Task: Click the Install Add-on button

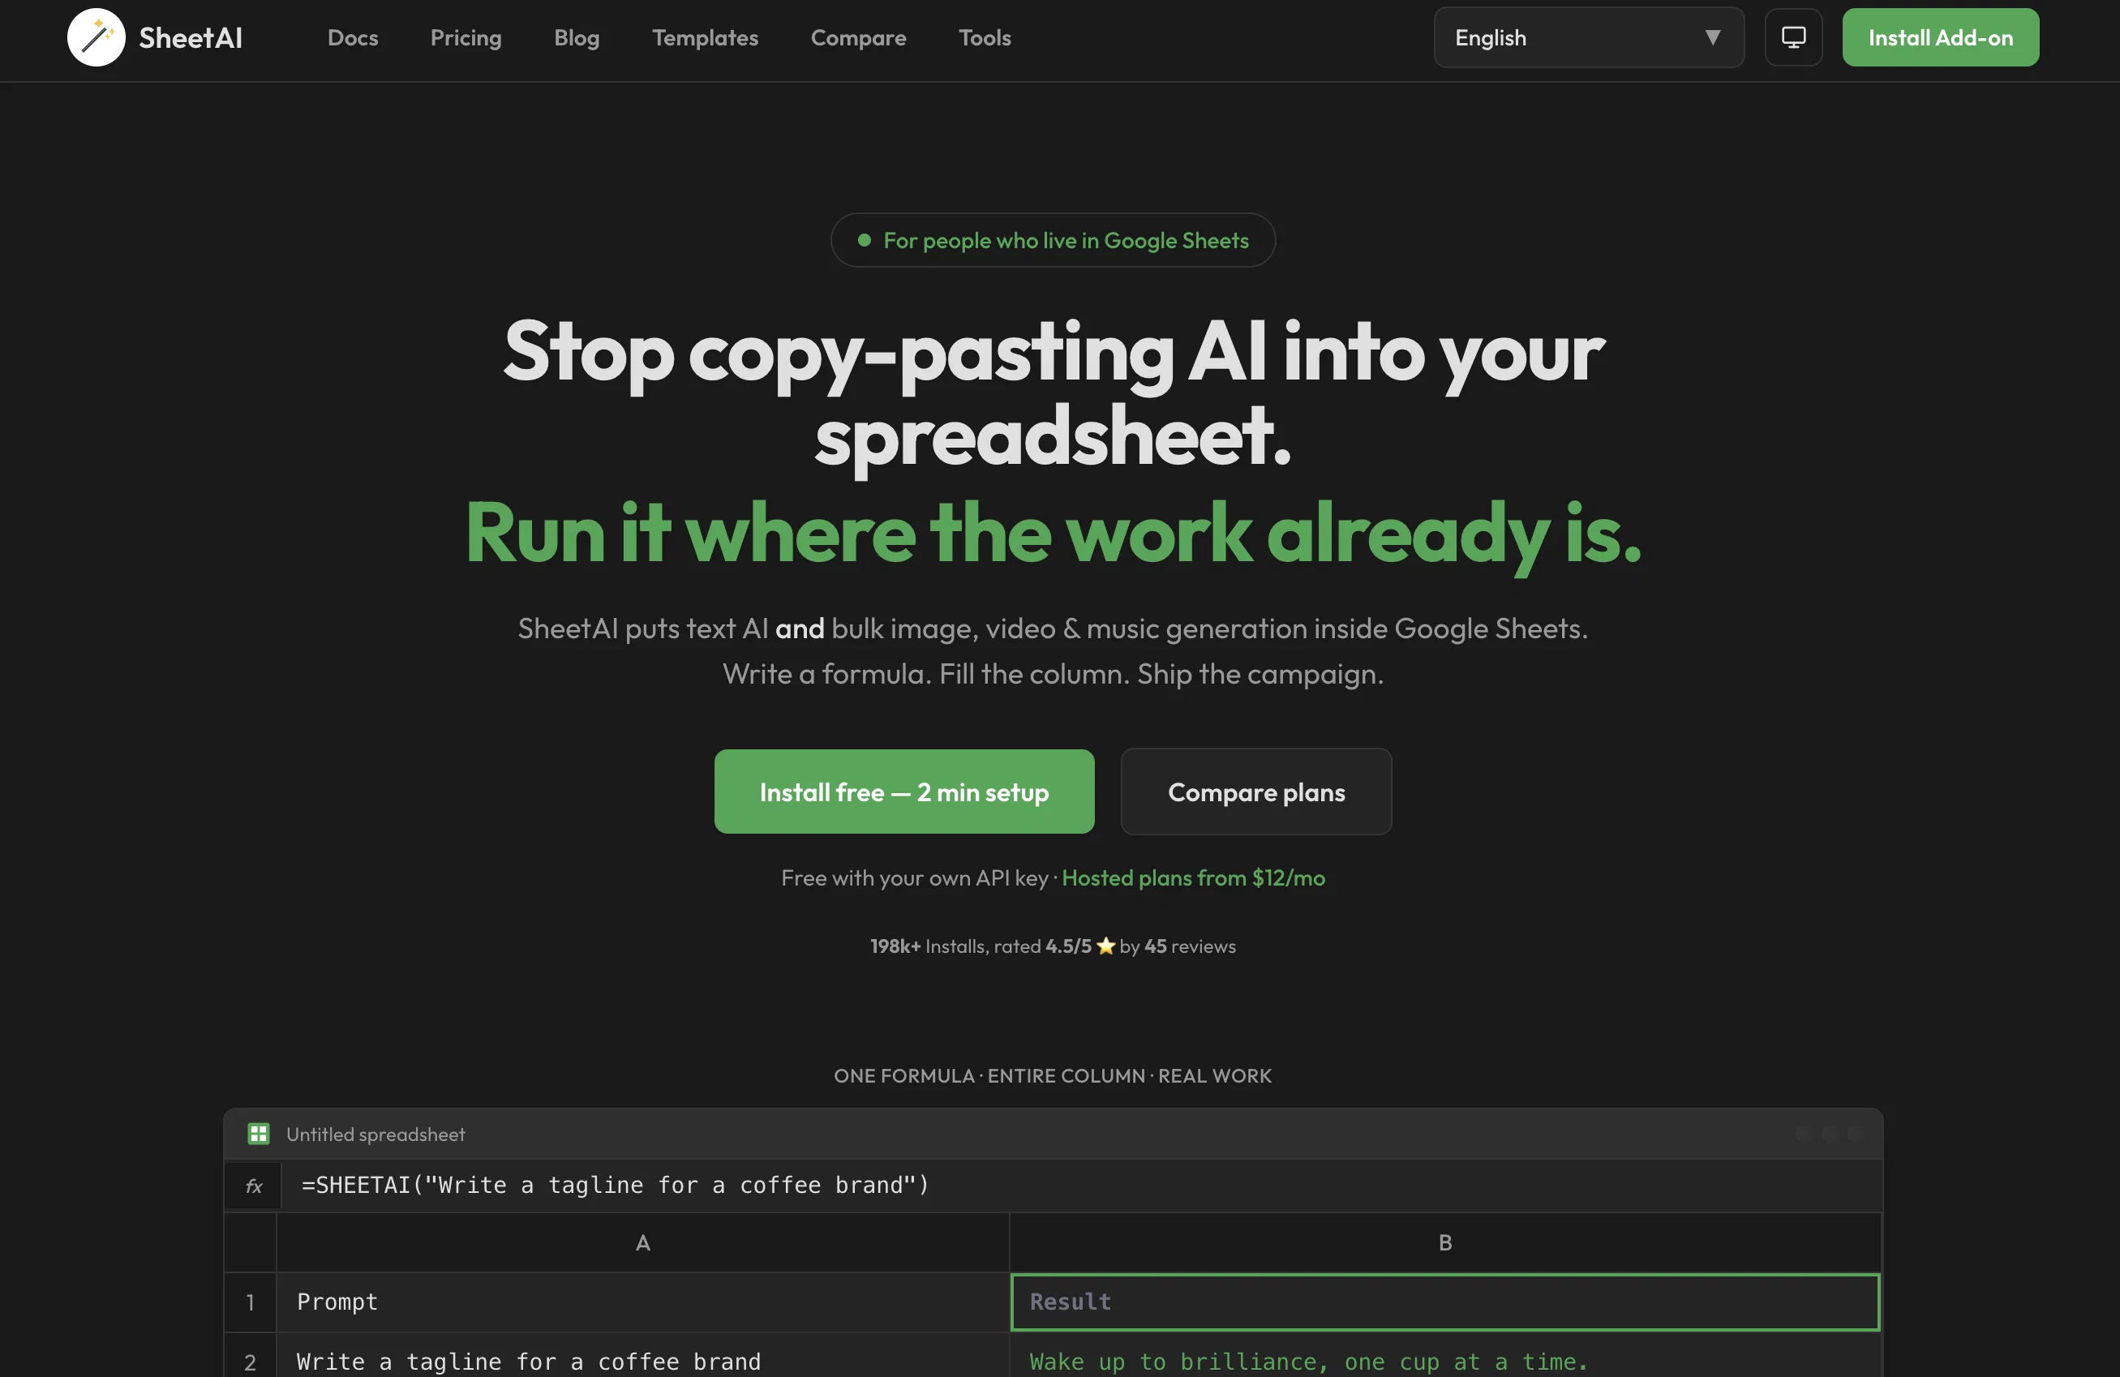Action: click(1940, 37)
